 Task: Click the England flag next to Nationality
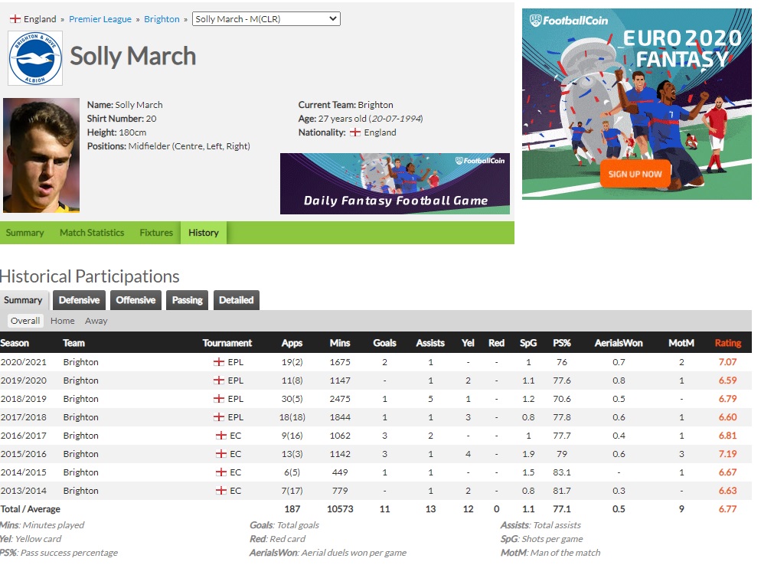click(x=355, y=132)
